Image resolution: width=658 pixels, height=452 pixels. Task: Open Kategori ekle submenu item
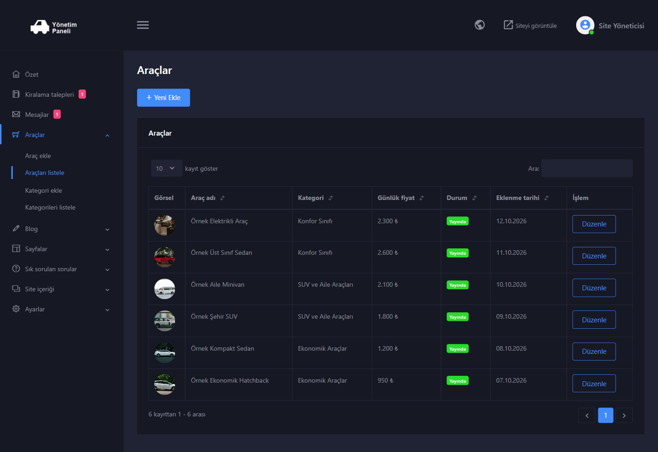point(43,190)
